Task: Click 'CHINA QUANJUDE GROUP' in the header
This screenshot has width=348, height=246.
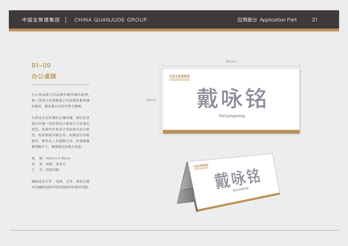Action: [111, 20]
